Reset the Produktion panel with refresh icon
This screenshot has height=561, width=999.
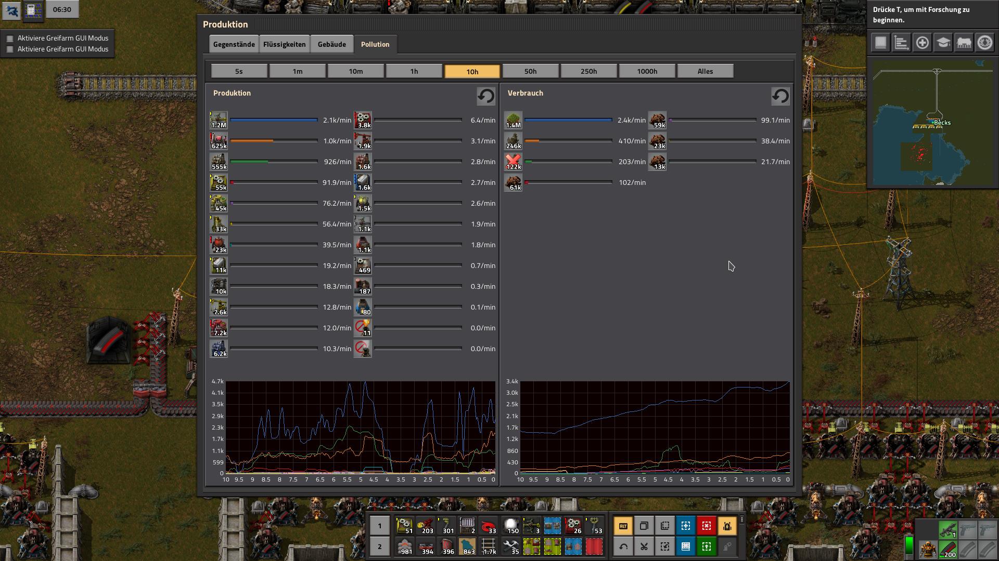tap(485, 96)
